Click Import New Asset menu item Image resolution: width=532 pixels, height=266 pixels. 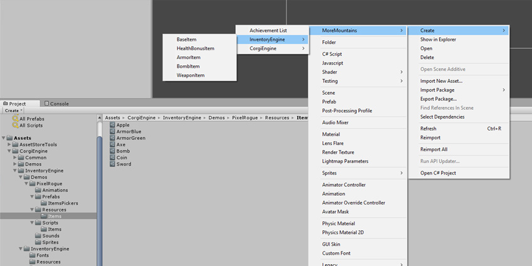[459, 81]
